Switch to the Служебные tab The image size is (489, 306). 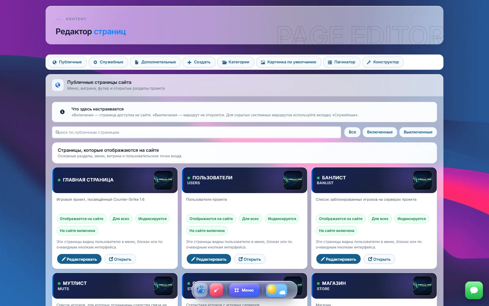pyautogui.click(x=108, y=62)
